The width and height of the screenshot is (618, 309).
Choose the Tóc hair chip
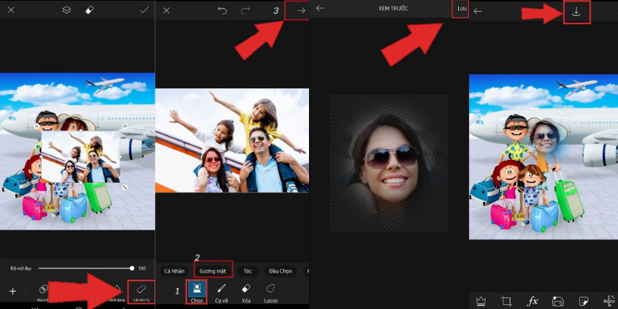[247, 271]
